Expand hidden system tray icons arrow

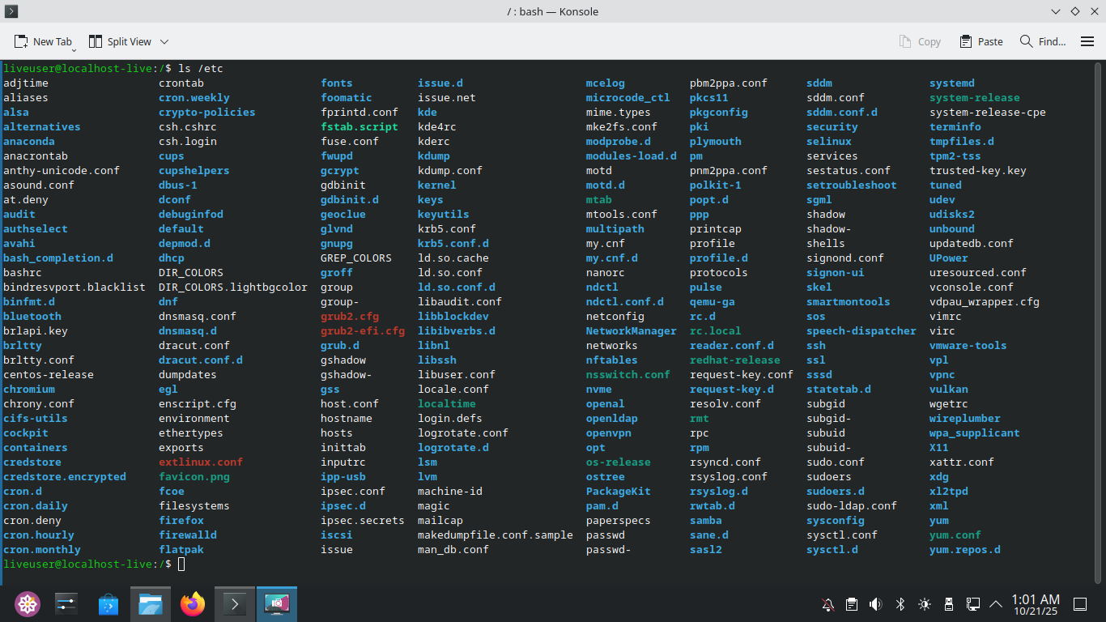tap(996, 604)
